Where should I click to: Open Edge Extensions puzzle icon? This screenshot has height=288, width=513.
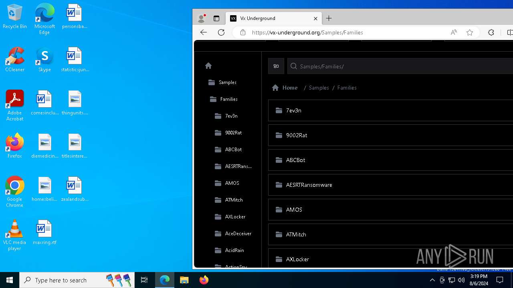point(491,32)
